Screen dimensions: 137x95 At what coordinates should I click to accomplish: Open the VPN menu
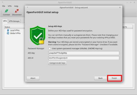point(10,6)
